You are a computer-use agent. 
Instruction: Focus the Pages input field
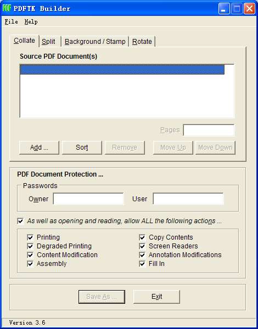[209, 130]
